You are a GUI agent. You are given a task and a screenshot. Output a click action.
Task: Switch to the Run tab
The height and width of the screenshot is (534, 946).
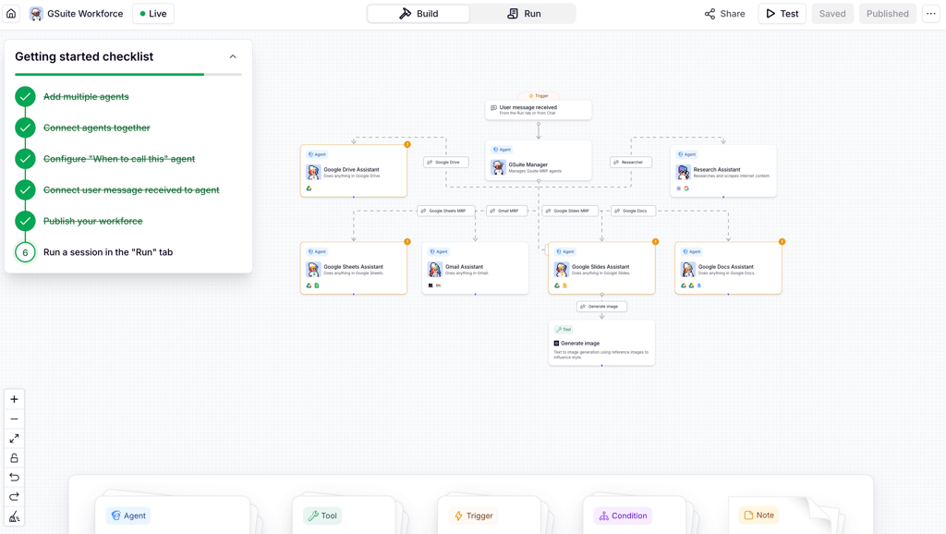coord(524,13)
